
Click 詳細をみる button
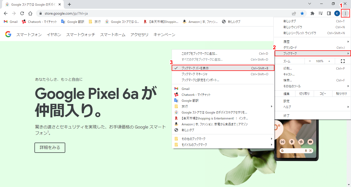[x=50, y=147]
